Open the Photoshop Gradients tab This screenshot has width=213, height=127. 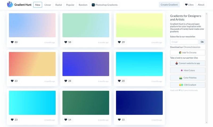(105, 5)
